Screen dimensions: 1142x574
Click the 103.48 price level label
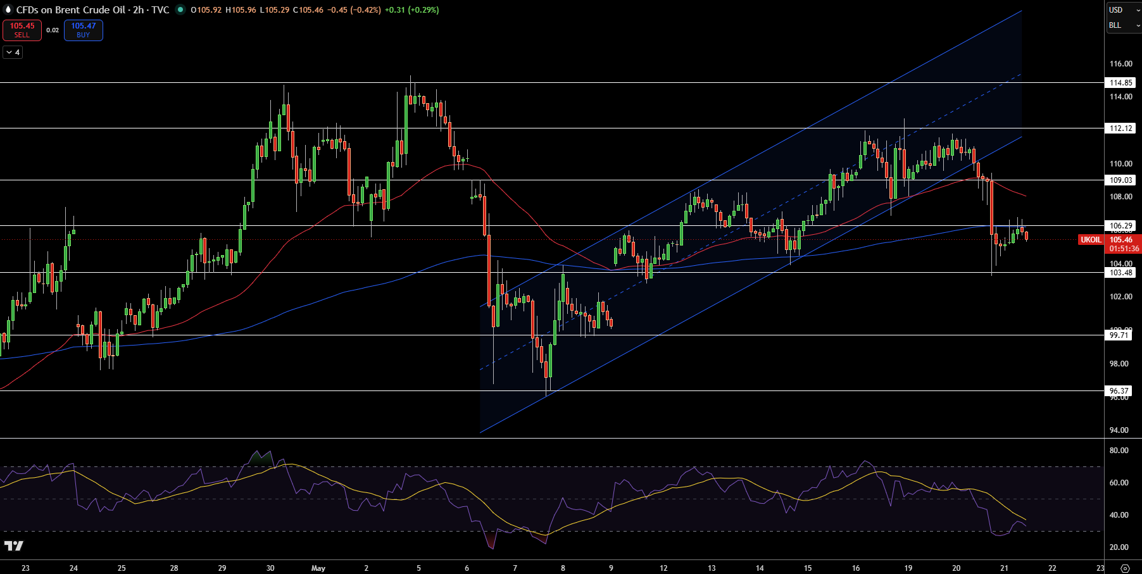click(1120, 273)
